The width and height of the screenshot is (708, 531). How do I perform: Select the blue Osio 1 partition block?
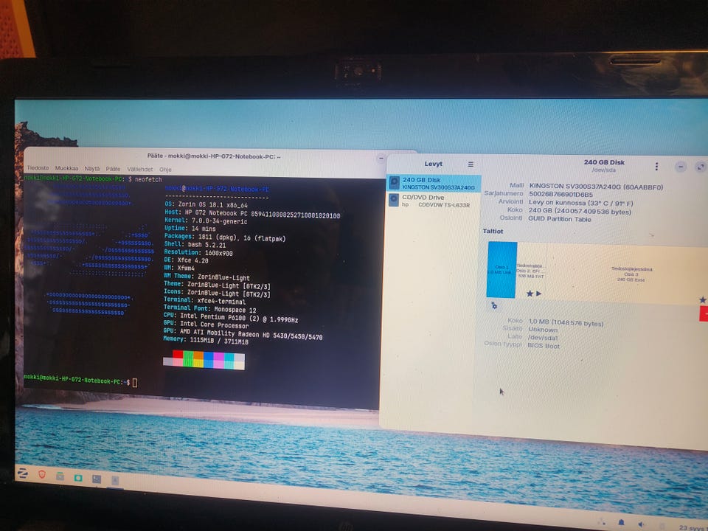click(502, 270)
